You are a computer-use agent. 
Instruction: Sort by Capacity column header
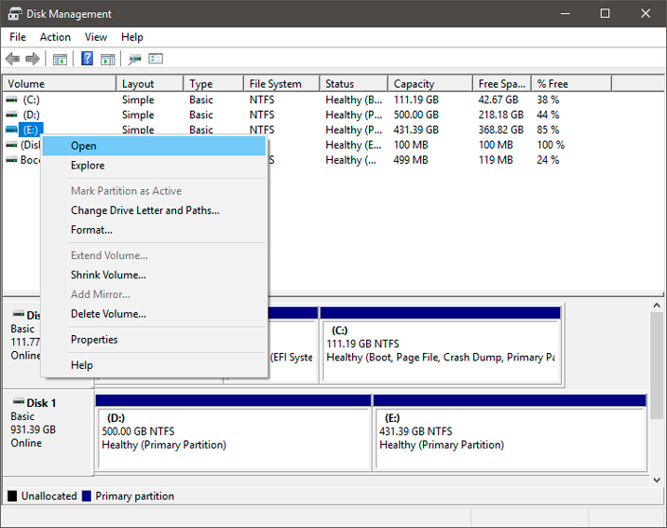coord(430,84)
